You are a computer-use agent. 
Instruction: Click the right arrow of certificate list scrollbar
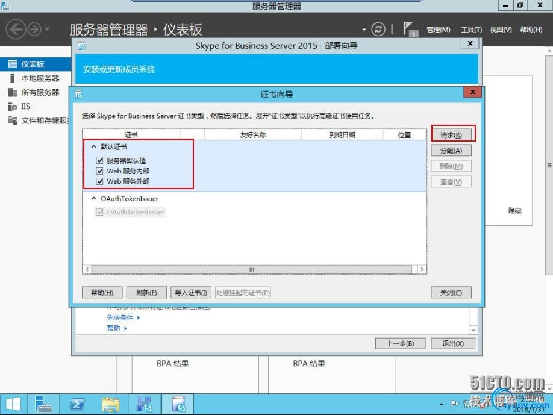[422, 269]
